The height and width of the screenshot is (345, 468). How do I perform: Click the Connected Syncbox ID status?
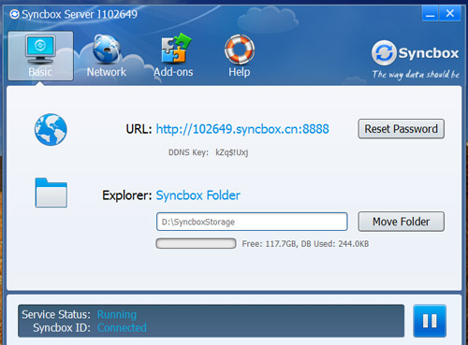(122, 328)
